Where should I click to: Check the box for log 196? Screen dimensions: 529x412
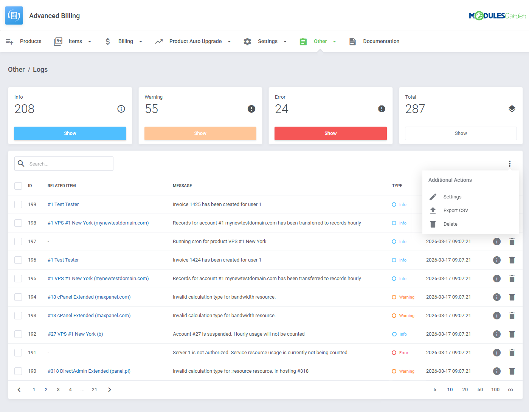coord(18,260)
